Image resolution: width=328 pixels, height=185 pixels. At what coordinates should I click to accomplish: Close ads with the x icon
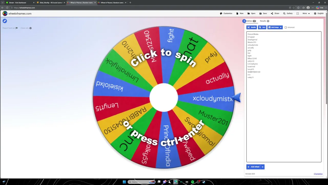[x=30, y=28]
